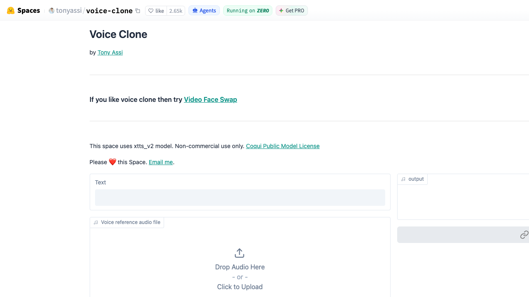
Task: Click tonyassi avatar image
Action: 52,11
